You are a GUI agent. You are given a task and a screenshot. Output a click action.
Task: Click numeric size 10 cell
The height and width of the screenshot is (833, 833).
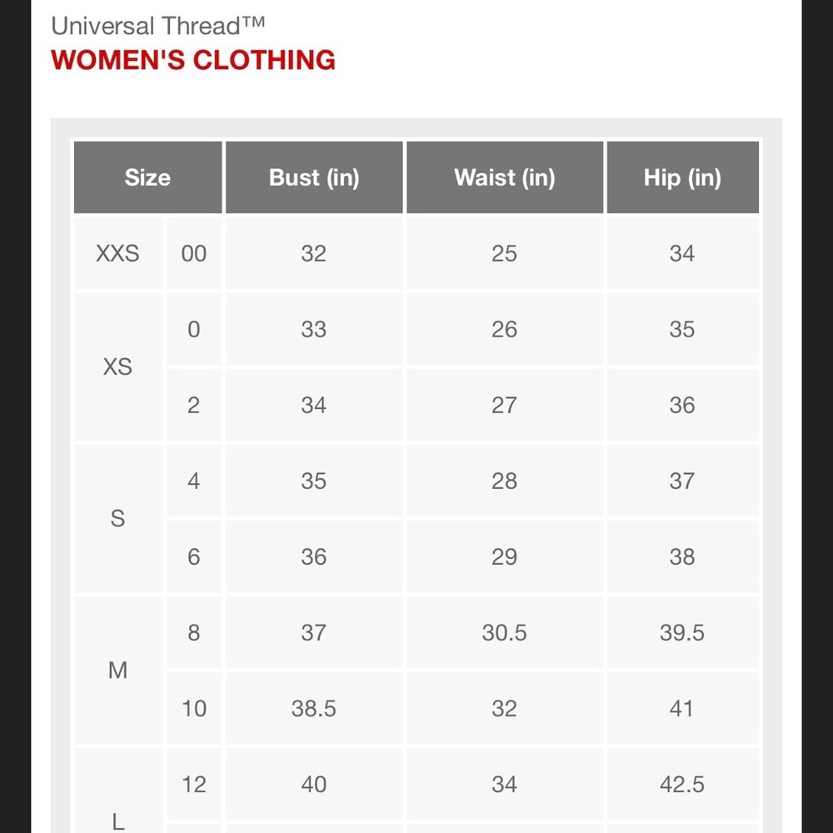(x=193, y=708)
